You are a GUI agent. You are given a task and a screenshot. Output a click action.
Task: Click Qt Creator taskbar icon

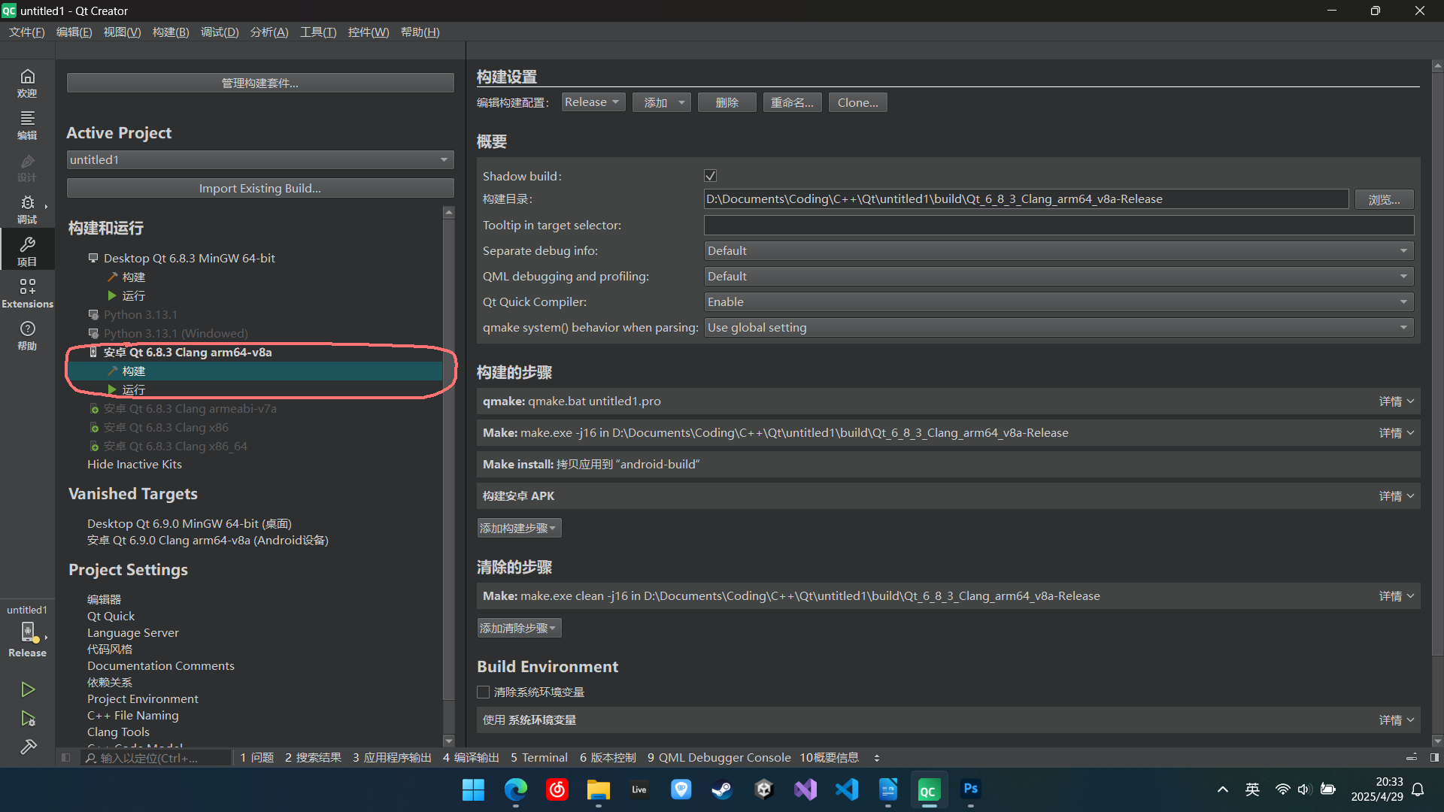coord(929,789)
